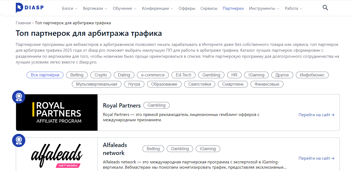The height and width of the screenshot is (171, 353).
Task: Open the Обучение dropdown menu
Action: click(x=125, y=8)
